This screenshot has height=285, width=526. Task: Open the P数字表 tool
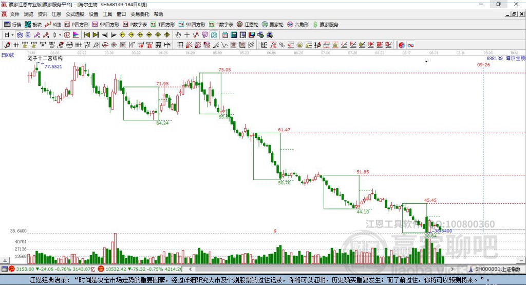coord(135,25)
